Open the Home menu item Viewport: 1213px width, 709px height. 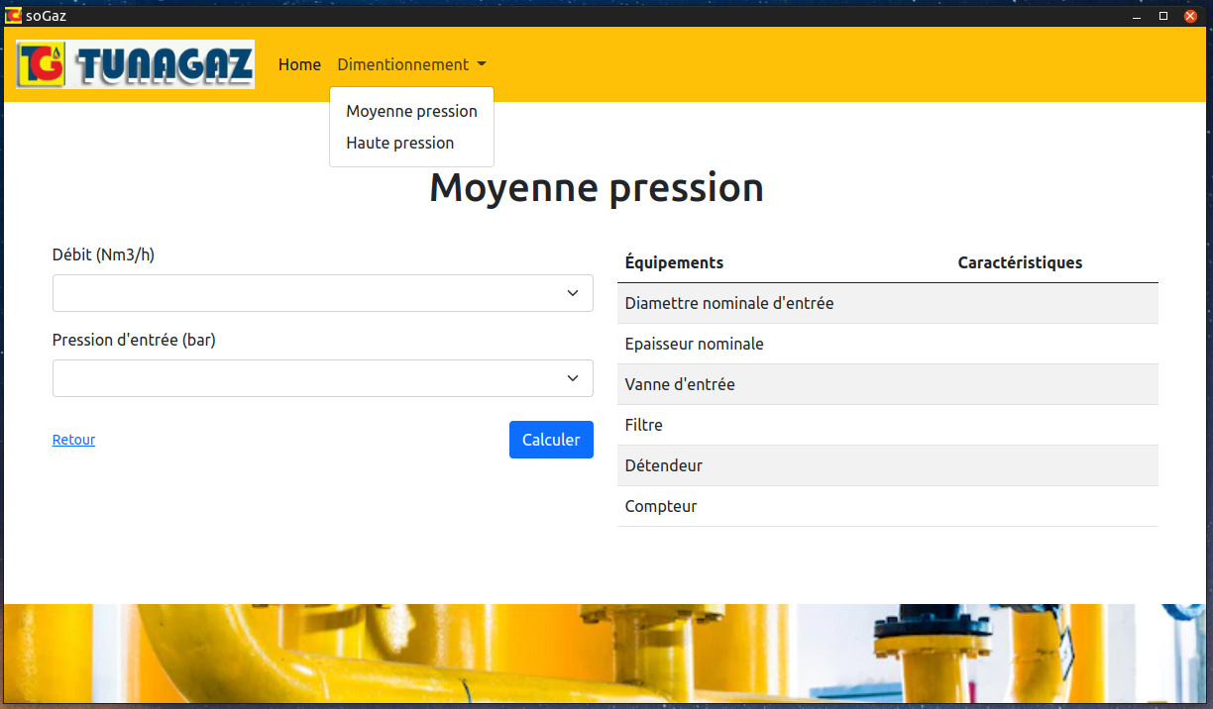click(299, 64)
